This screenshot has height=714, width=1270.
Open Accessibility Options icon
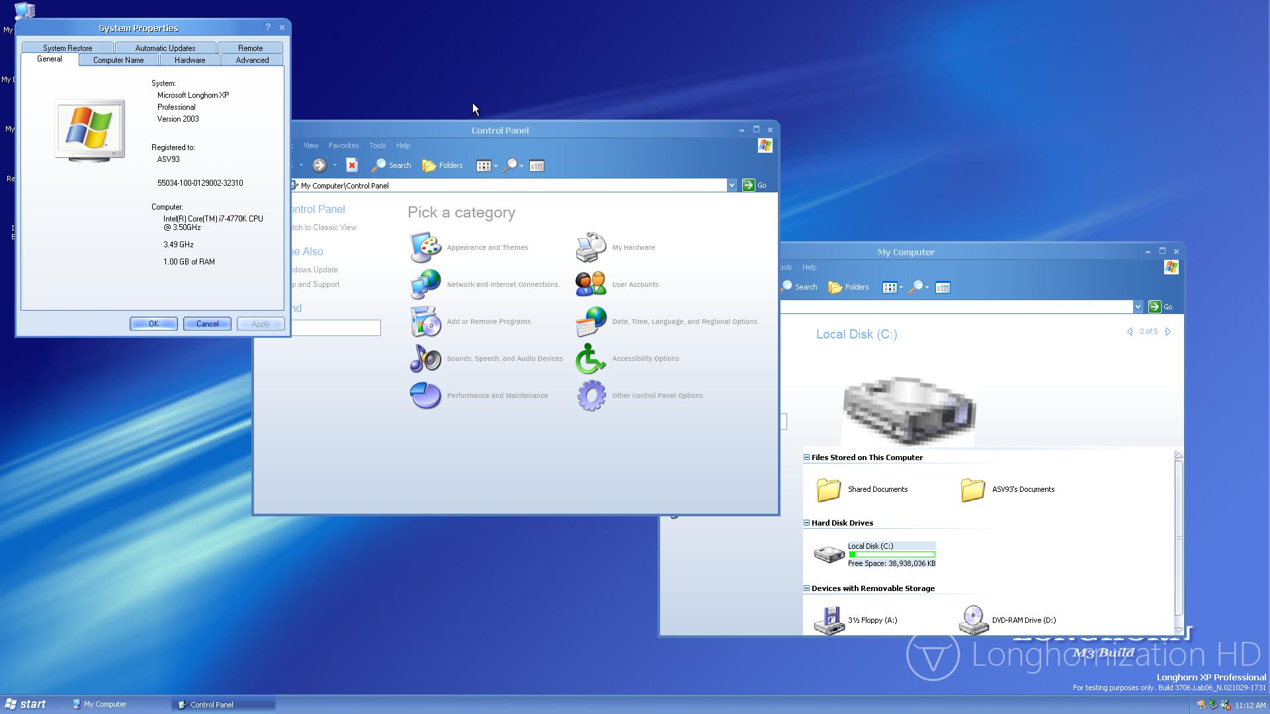[x=591, y=359]
